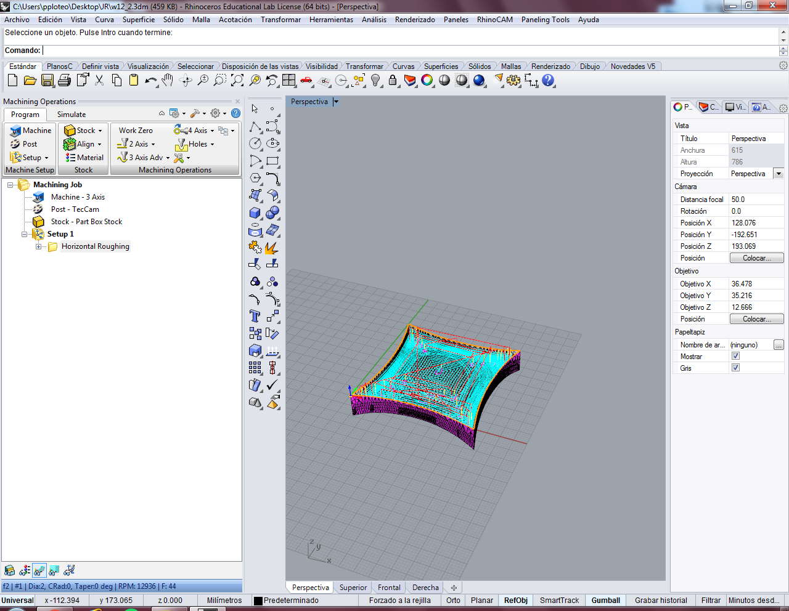Click the light bulb visibility icon
The image size is (789, 611).
[375, 80]
